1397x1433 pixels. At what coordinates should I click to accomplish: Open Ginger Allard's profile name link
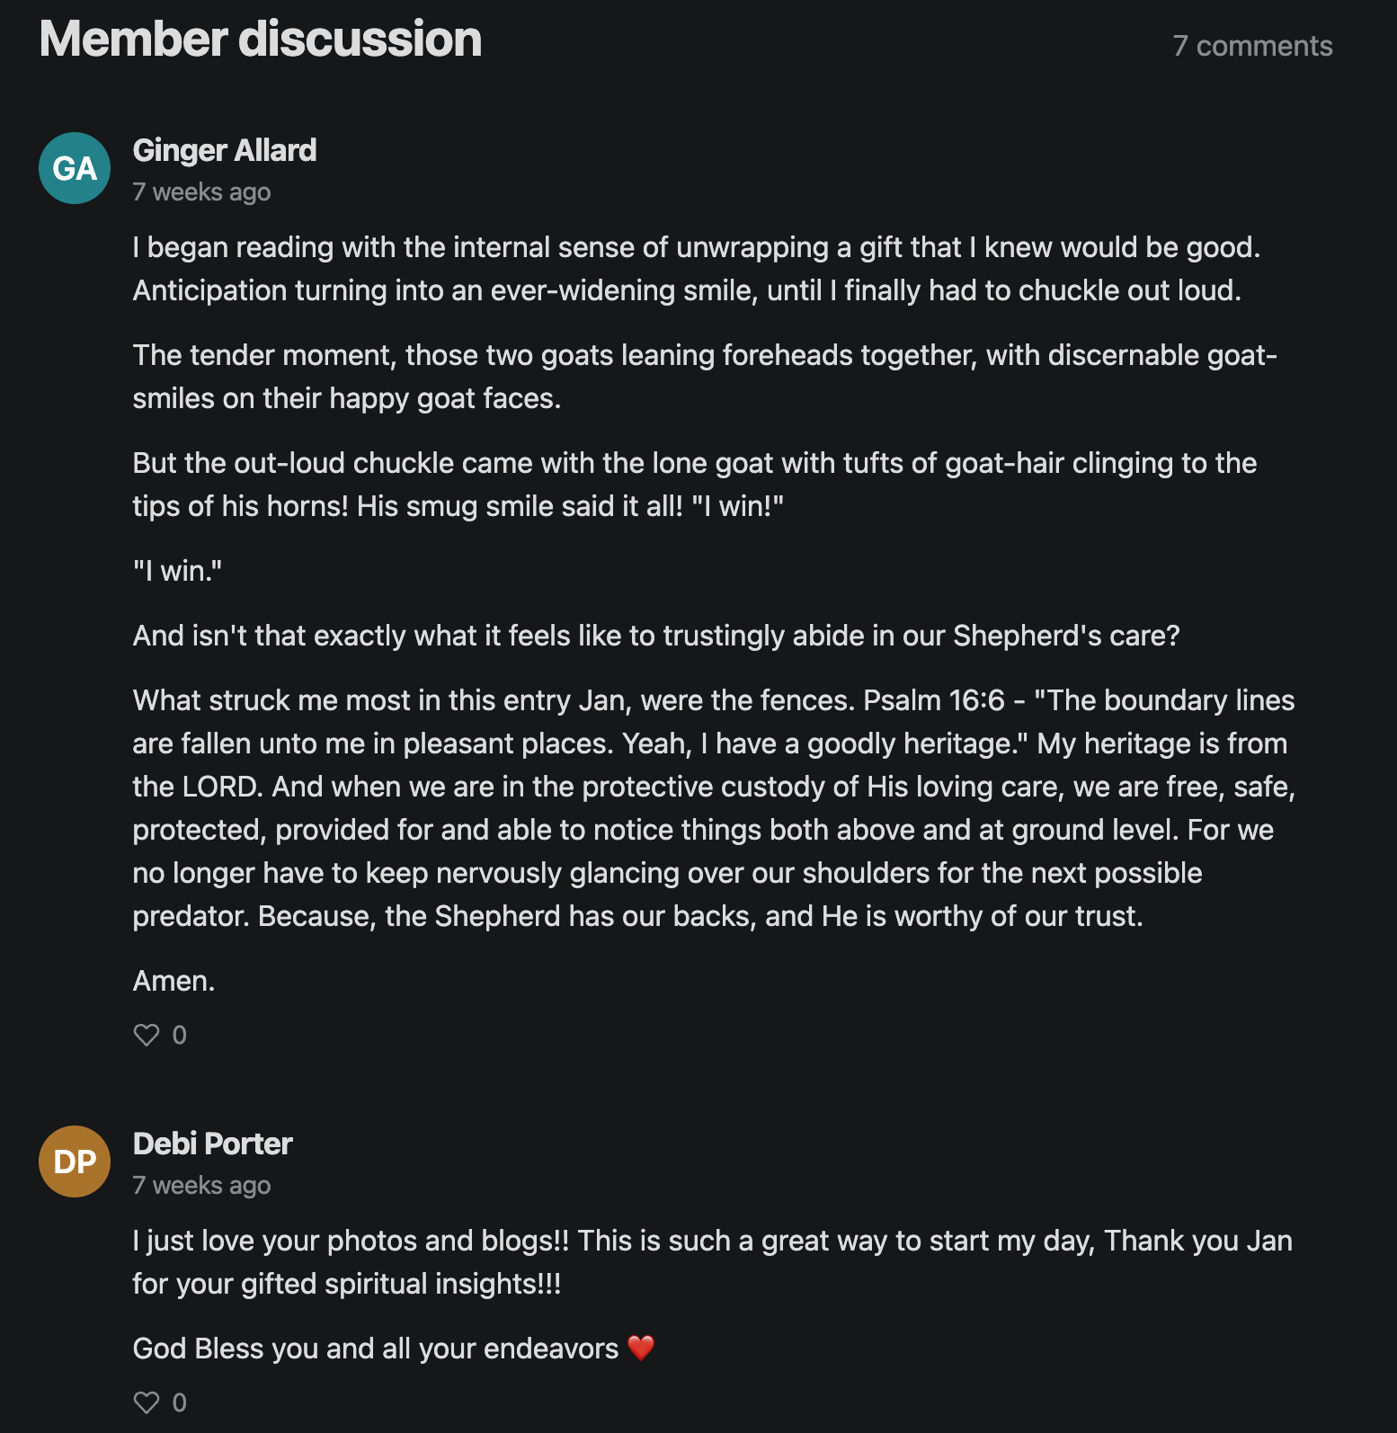point(225,150)
